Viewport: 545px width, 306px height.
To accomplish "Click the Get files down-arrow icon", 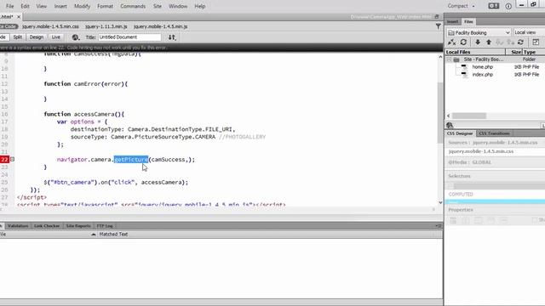I will 478,42.
